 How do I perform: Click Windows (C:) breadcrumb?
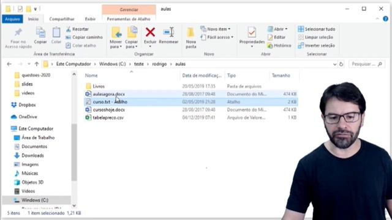(113, 64)
